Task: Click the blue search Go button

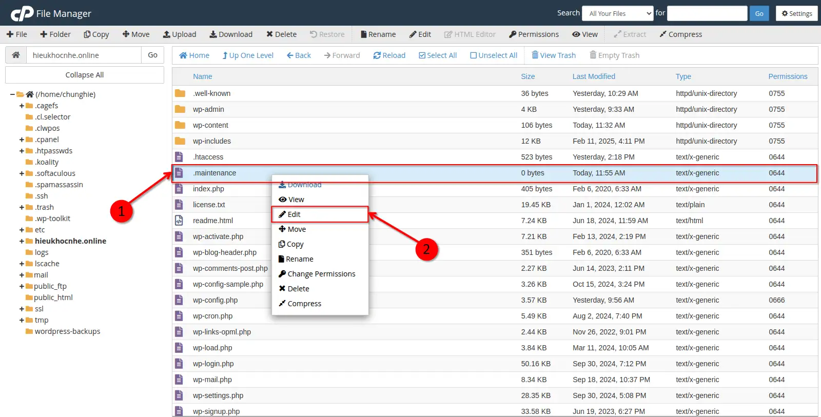Action: point(759,13)
